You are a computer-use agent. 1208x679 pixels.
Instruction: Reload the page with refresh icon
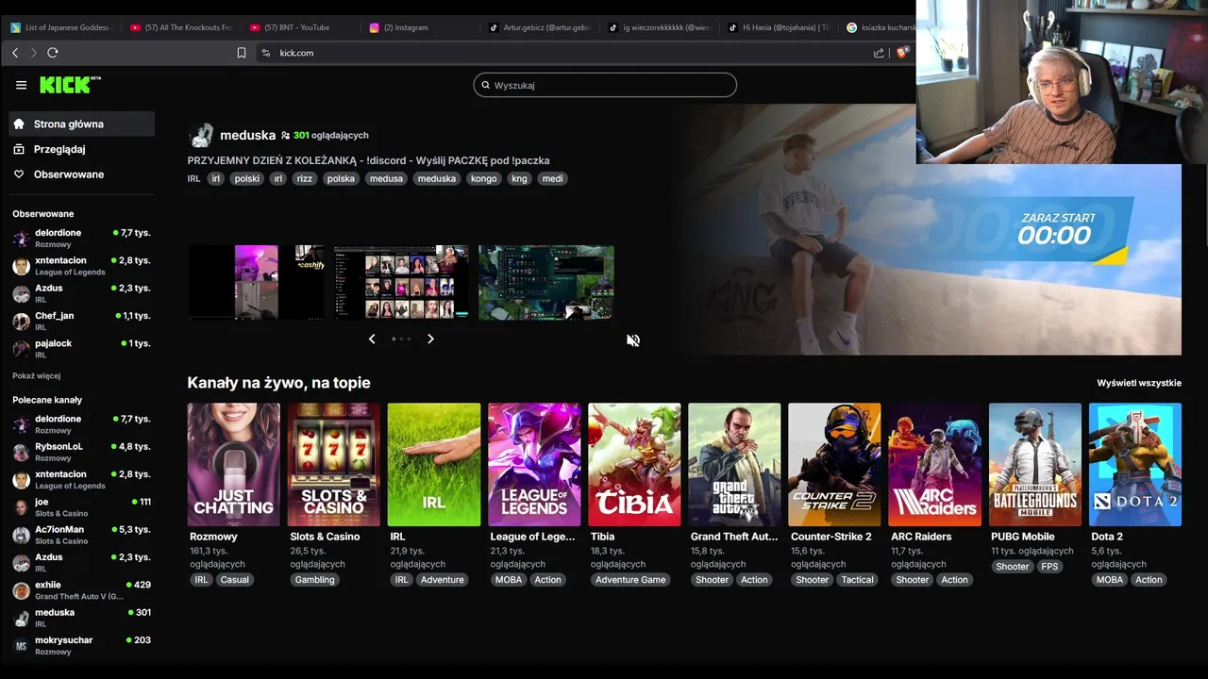pos(53,53)
